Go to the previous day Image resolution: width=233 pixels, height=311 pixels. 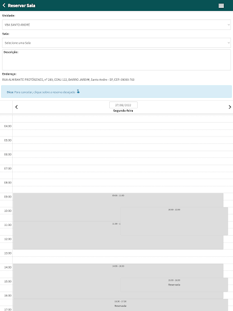point(16,107)
